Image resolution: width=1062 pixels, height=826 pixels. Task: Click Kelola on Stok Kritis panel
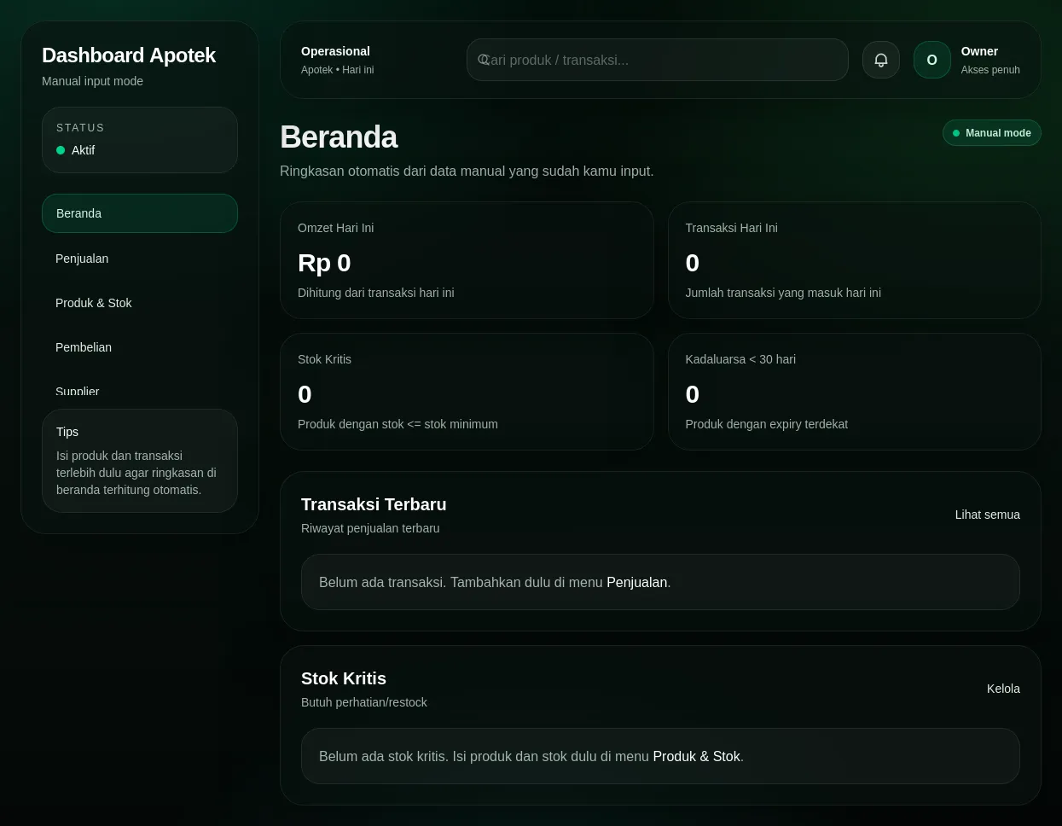coord(1003,689)
